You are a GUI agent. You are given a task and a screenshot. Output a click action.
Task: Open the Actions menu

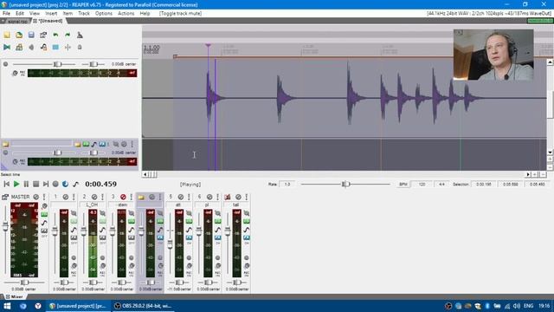click(x=126, y=14)
